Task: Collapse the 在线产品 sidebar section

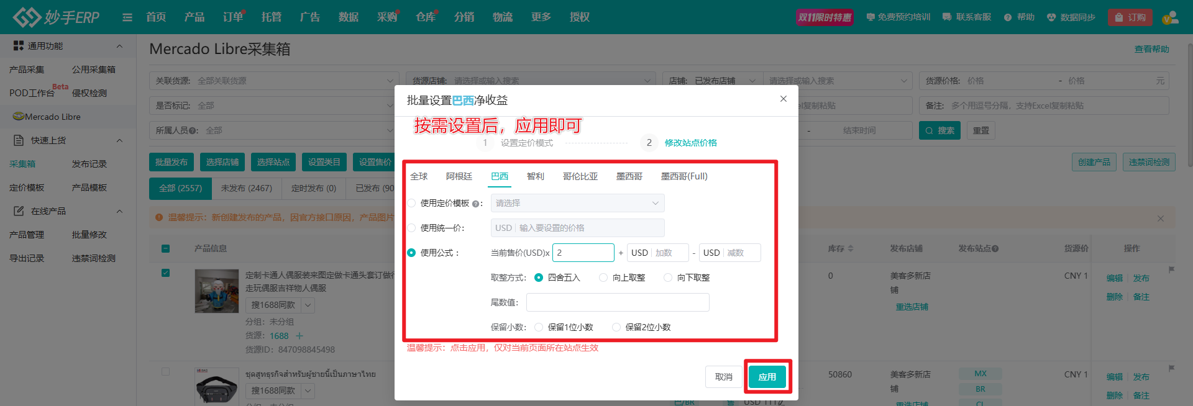Action: [120, 211]
